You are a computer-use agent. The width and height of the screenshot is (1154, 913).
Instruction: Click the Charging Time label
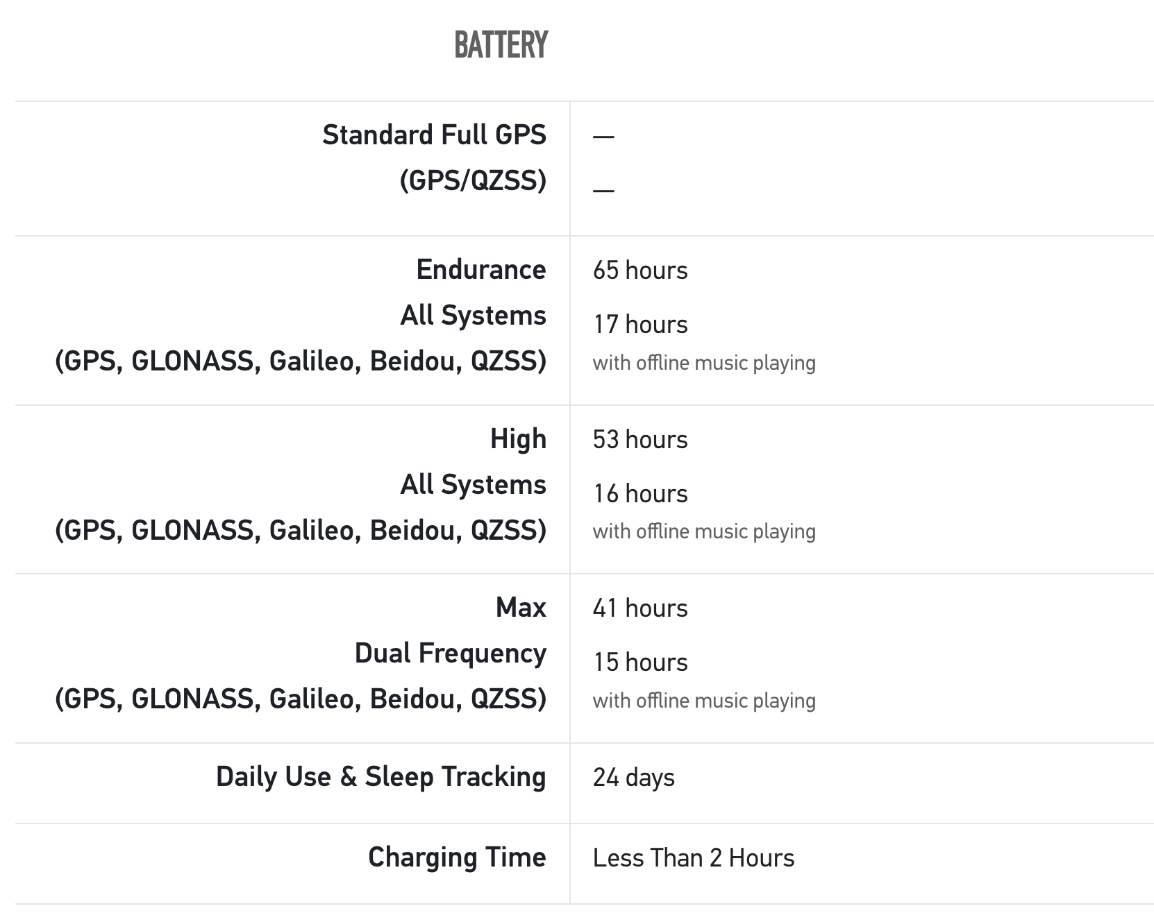pyautogui.click(x=456, y=857)
